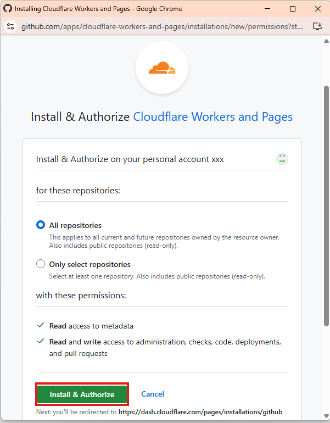Open the Cloudflare Workers and Pages link
This screenshot has height=423, width=330.
point(213,117)
